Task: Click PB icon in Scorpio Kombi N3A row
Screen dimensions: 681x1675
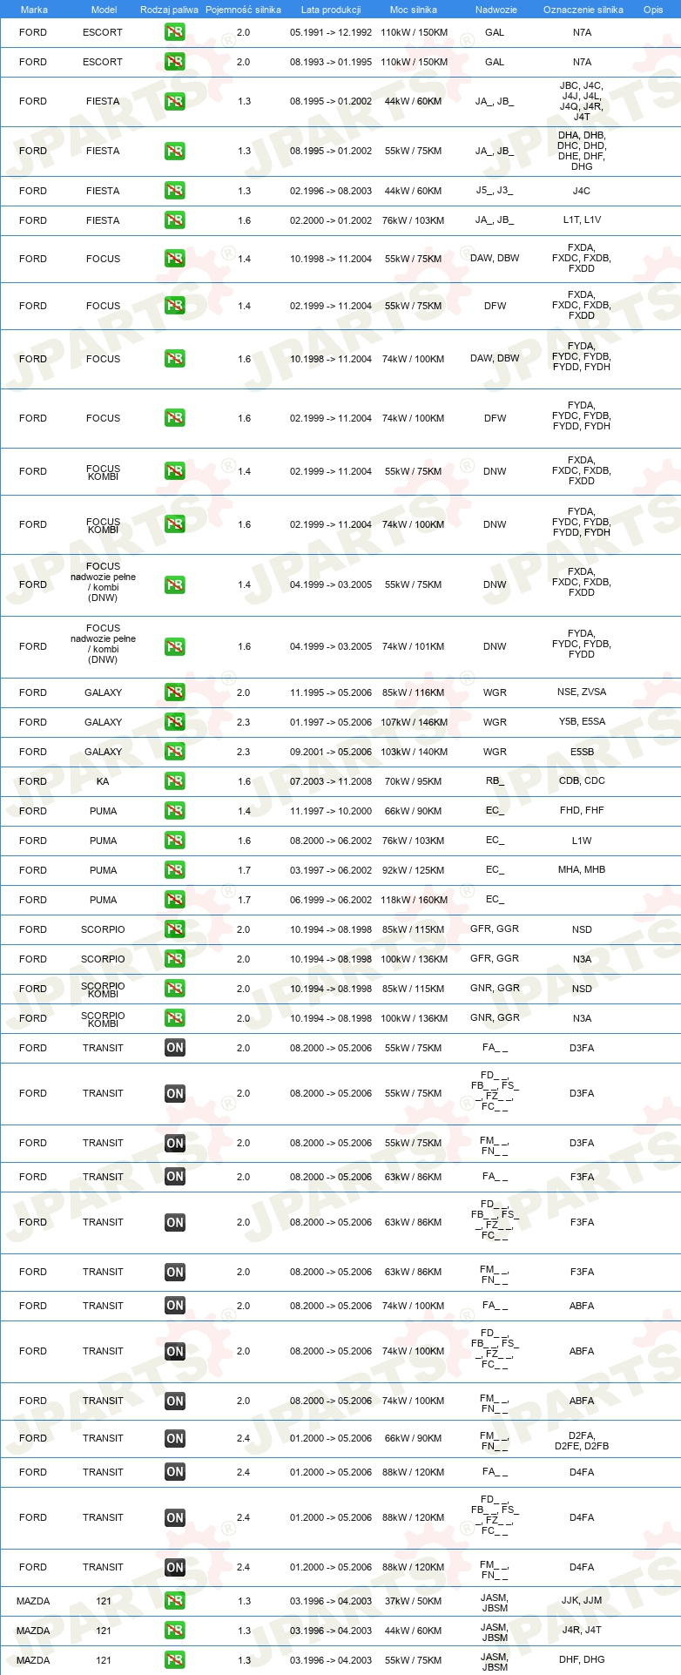Action: point(175,1018)
